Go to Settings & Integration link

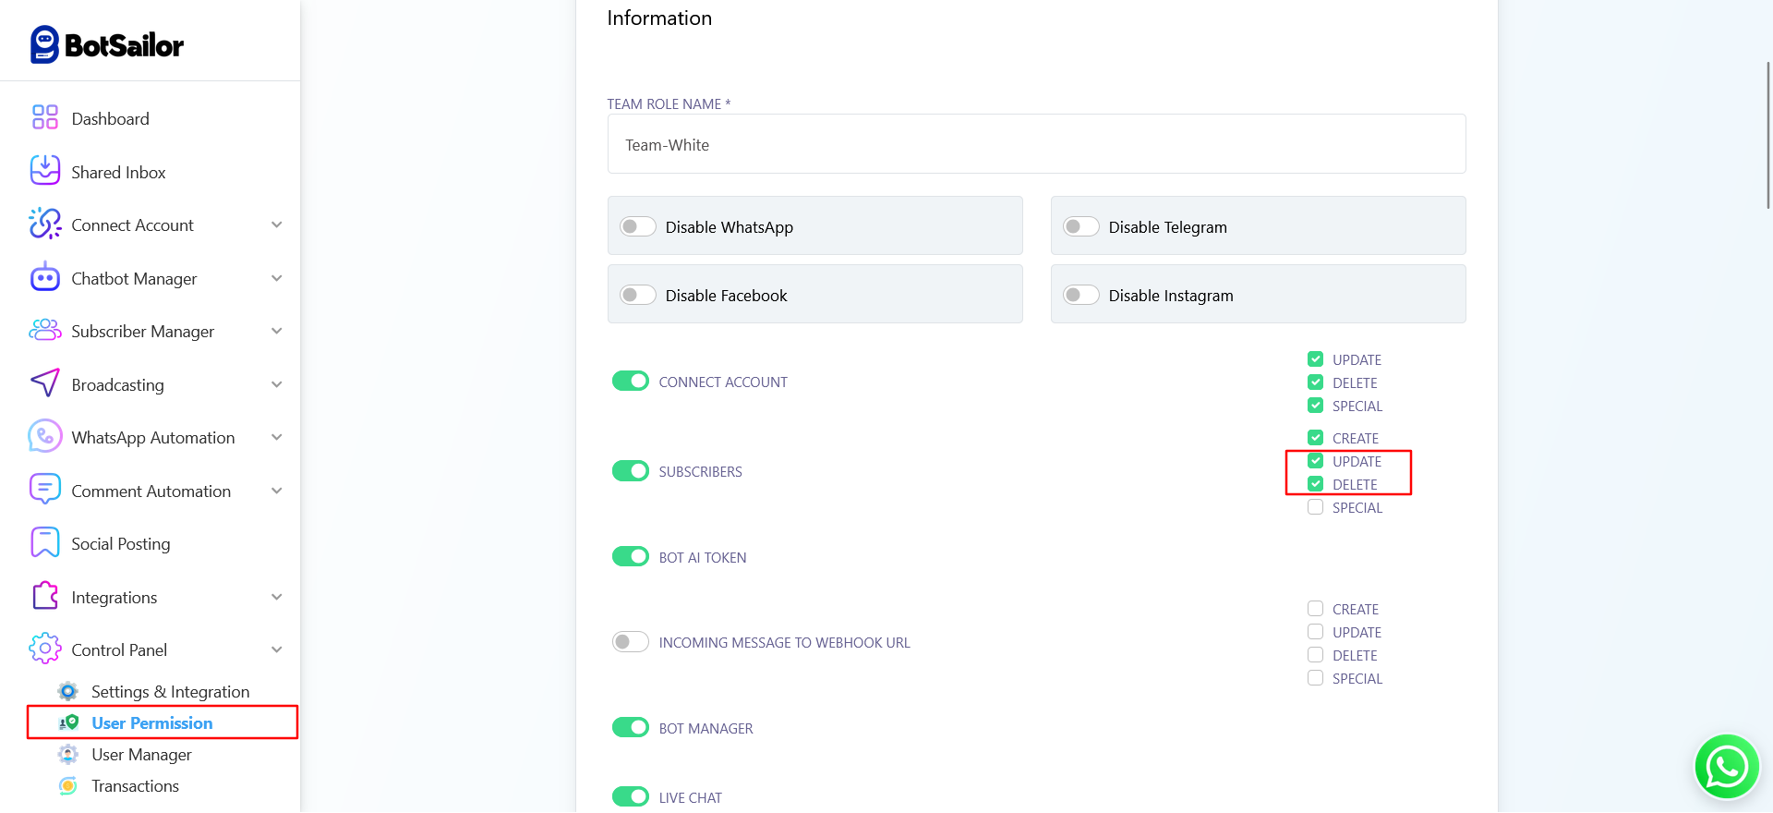pos(170,692)
